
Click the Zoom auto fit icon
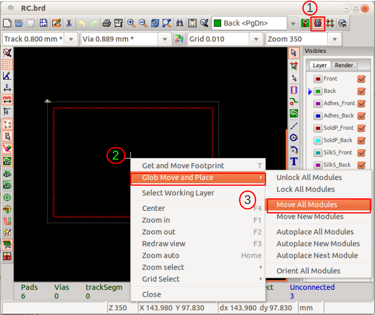[x=167, y=23]
